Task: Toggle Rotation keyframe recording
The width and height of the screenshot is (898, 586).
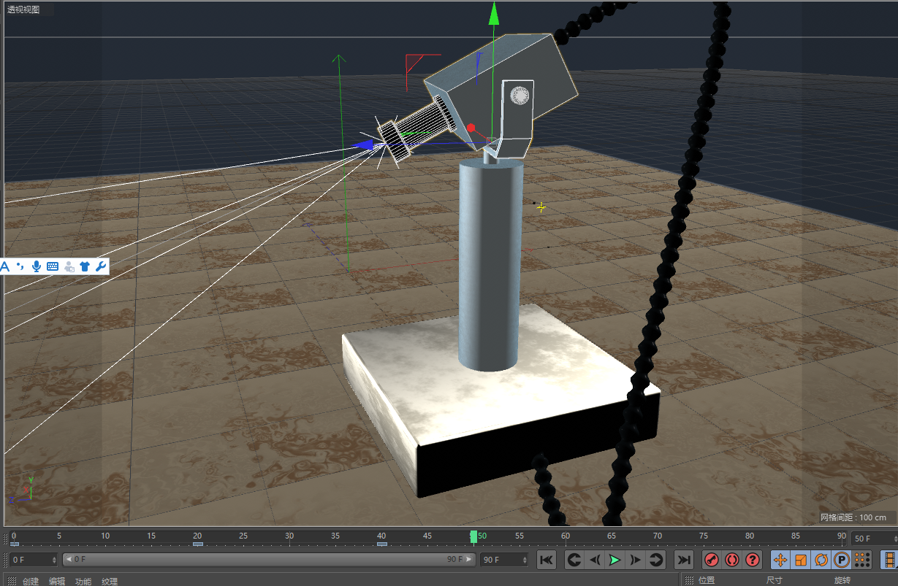Action: [x=821, y=560]
